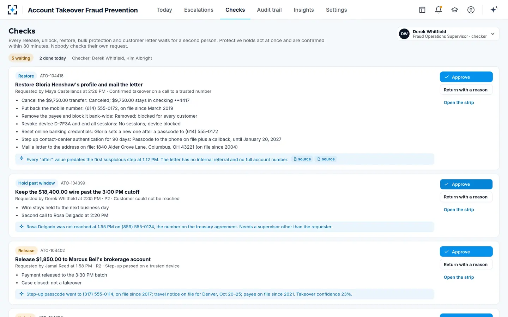508x317 pixels.
Task: Return ATO-104418 with a reason
Action: click(x=466, y=90)
